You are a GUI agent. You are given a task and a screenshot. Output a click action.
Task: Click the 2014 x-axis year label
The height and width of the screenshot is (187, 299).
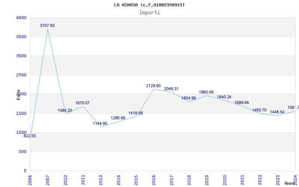pos(118,180)
